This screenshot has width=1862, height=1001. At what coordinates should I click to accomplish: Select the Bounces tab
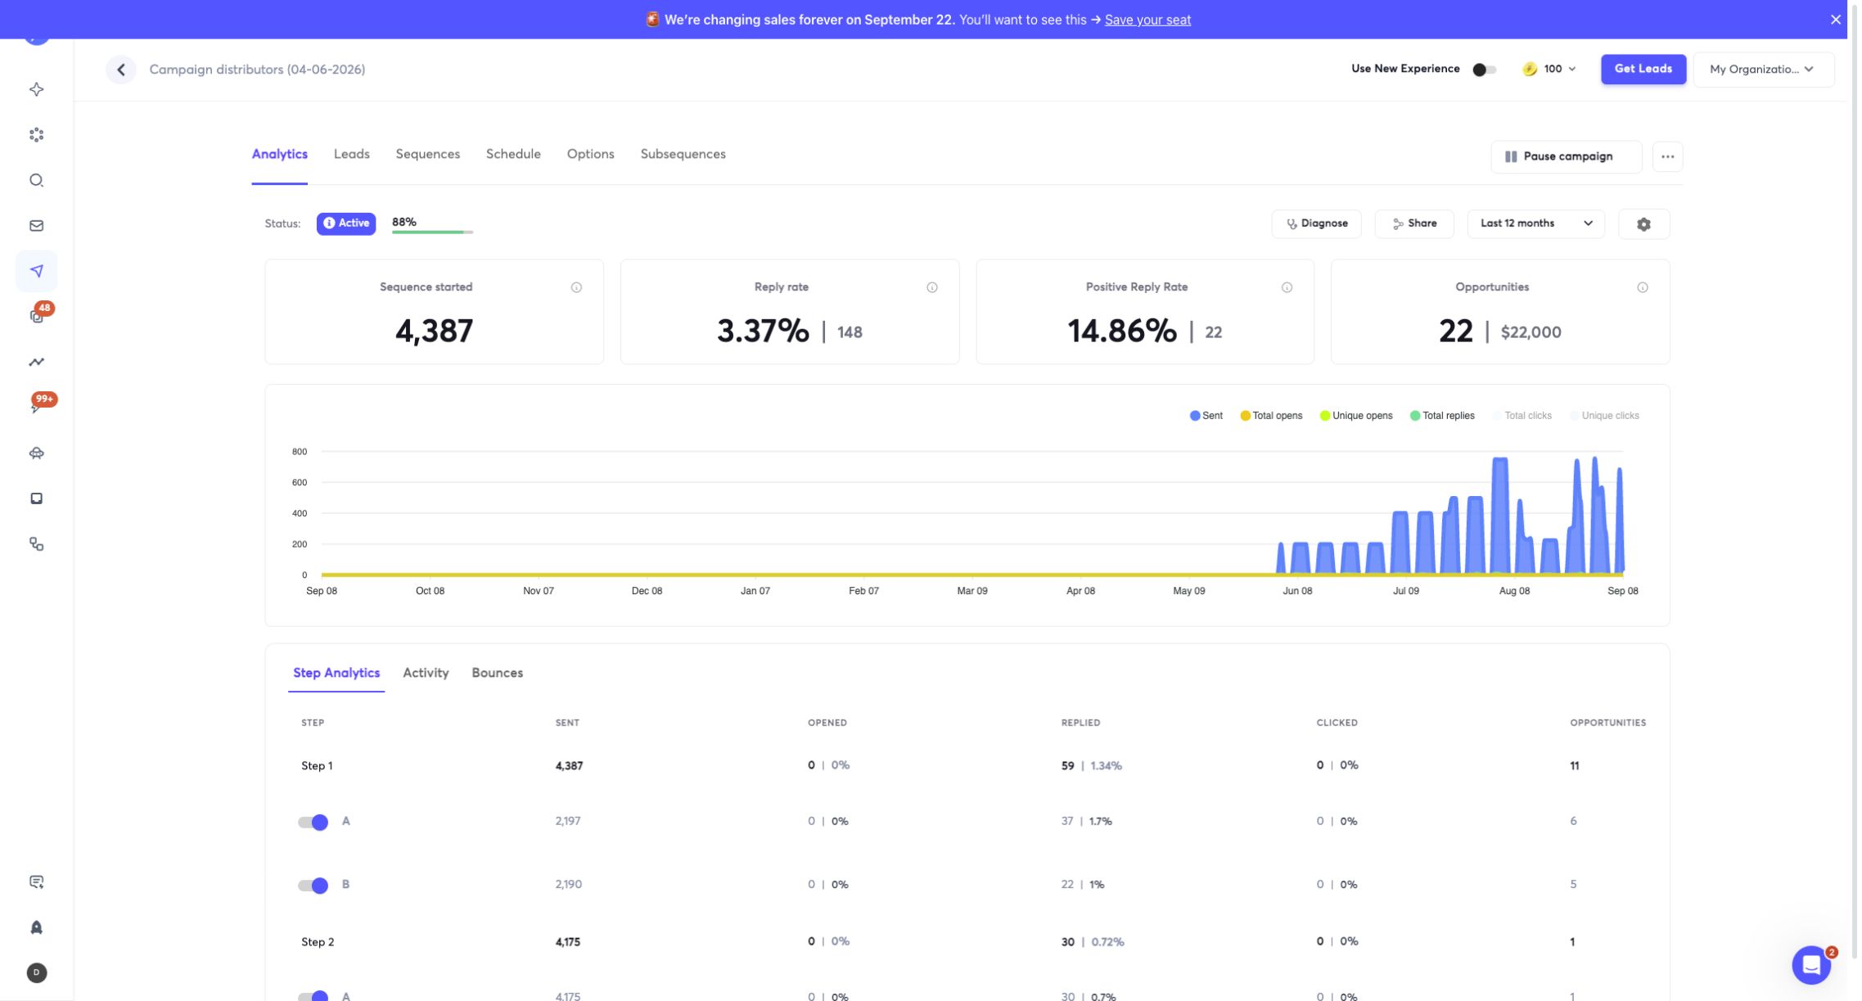(497, 673)
